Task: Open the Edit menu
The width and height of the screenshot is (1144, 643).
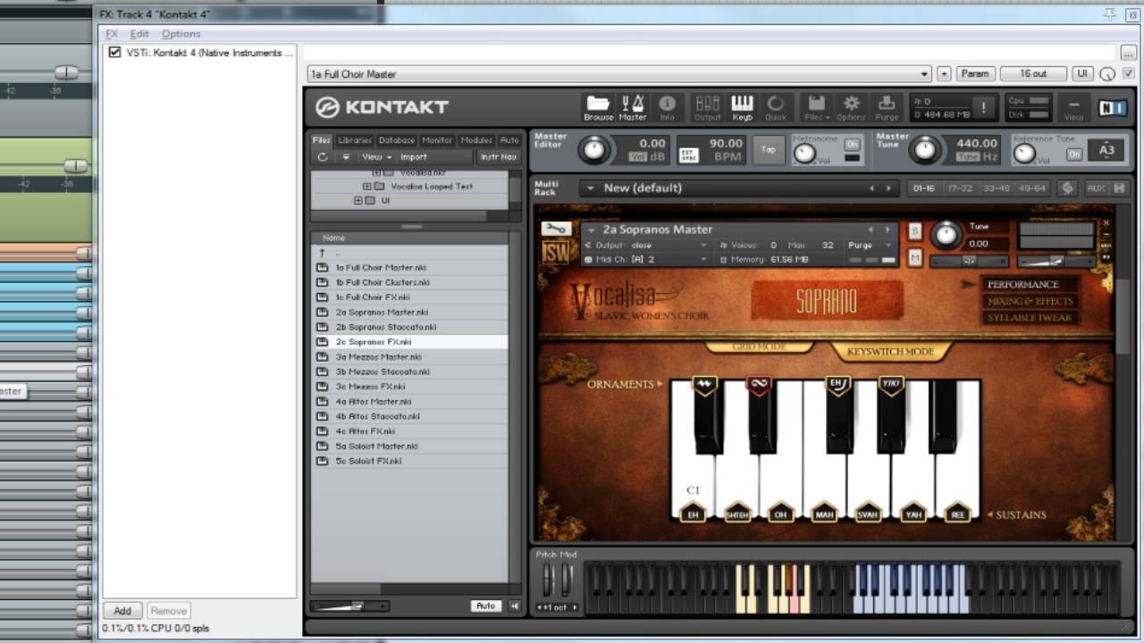Action: pyautogui.click(x=139, y=34)
